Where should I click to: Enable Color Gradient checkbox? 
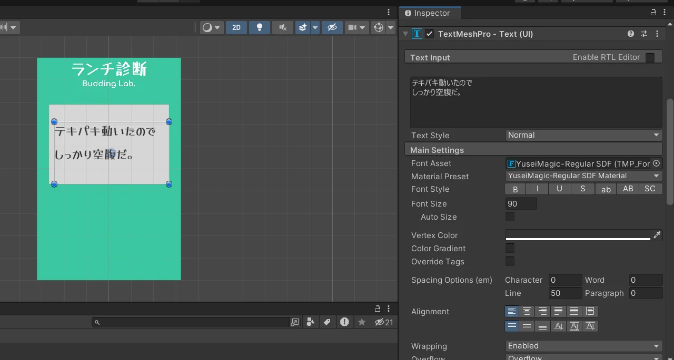[x=510, y=248]
